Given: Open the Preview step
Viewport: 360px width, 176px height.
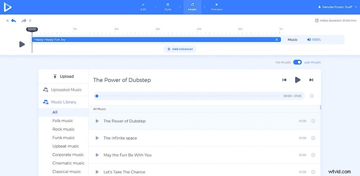Looking at the screenshot, I should 217,7.
